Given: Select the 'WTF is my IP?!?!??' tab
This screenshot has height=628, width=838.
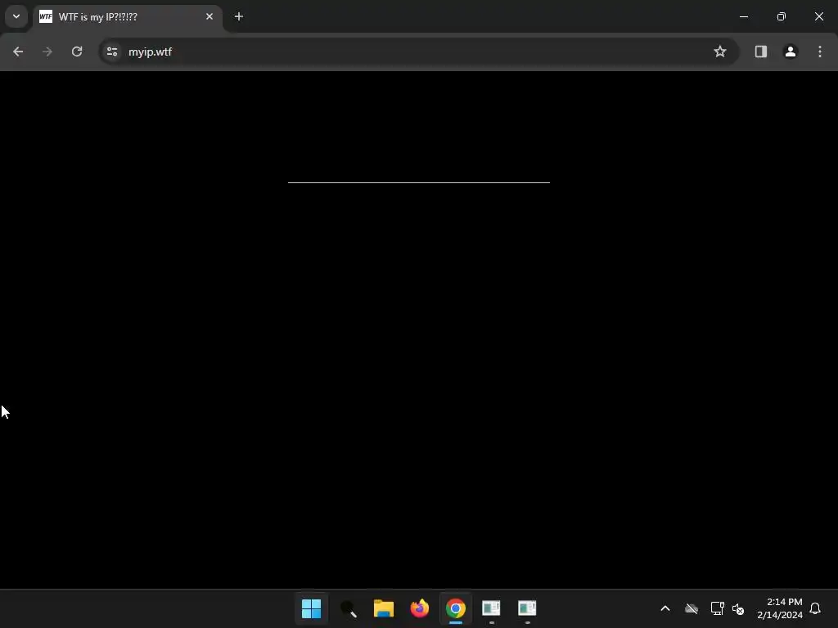Looking at the screenshot, I should (x=127, y=17).
